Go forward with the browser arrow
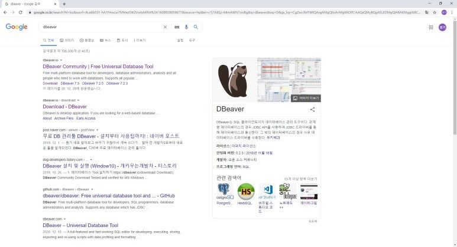Viewport: 457px width, 247px height. coord(12,12)
